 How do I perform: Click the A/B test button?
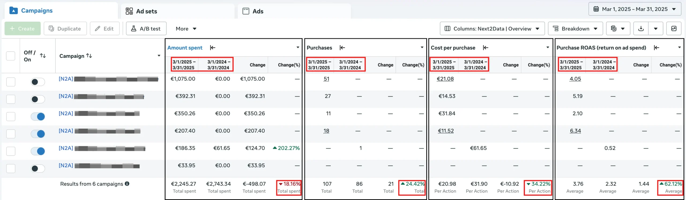pyautogui.click(x=146, y=29)
